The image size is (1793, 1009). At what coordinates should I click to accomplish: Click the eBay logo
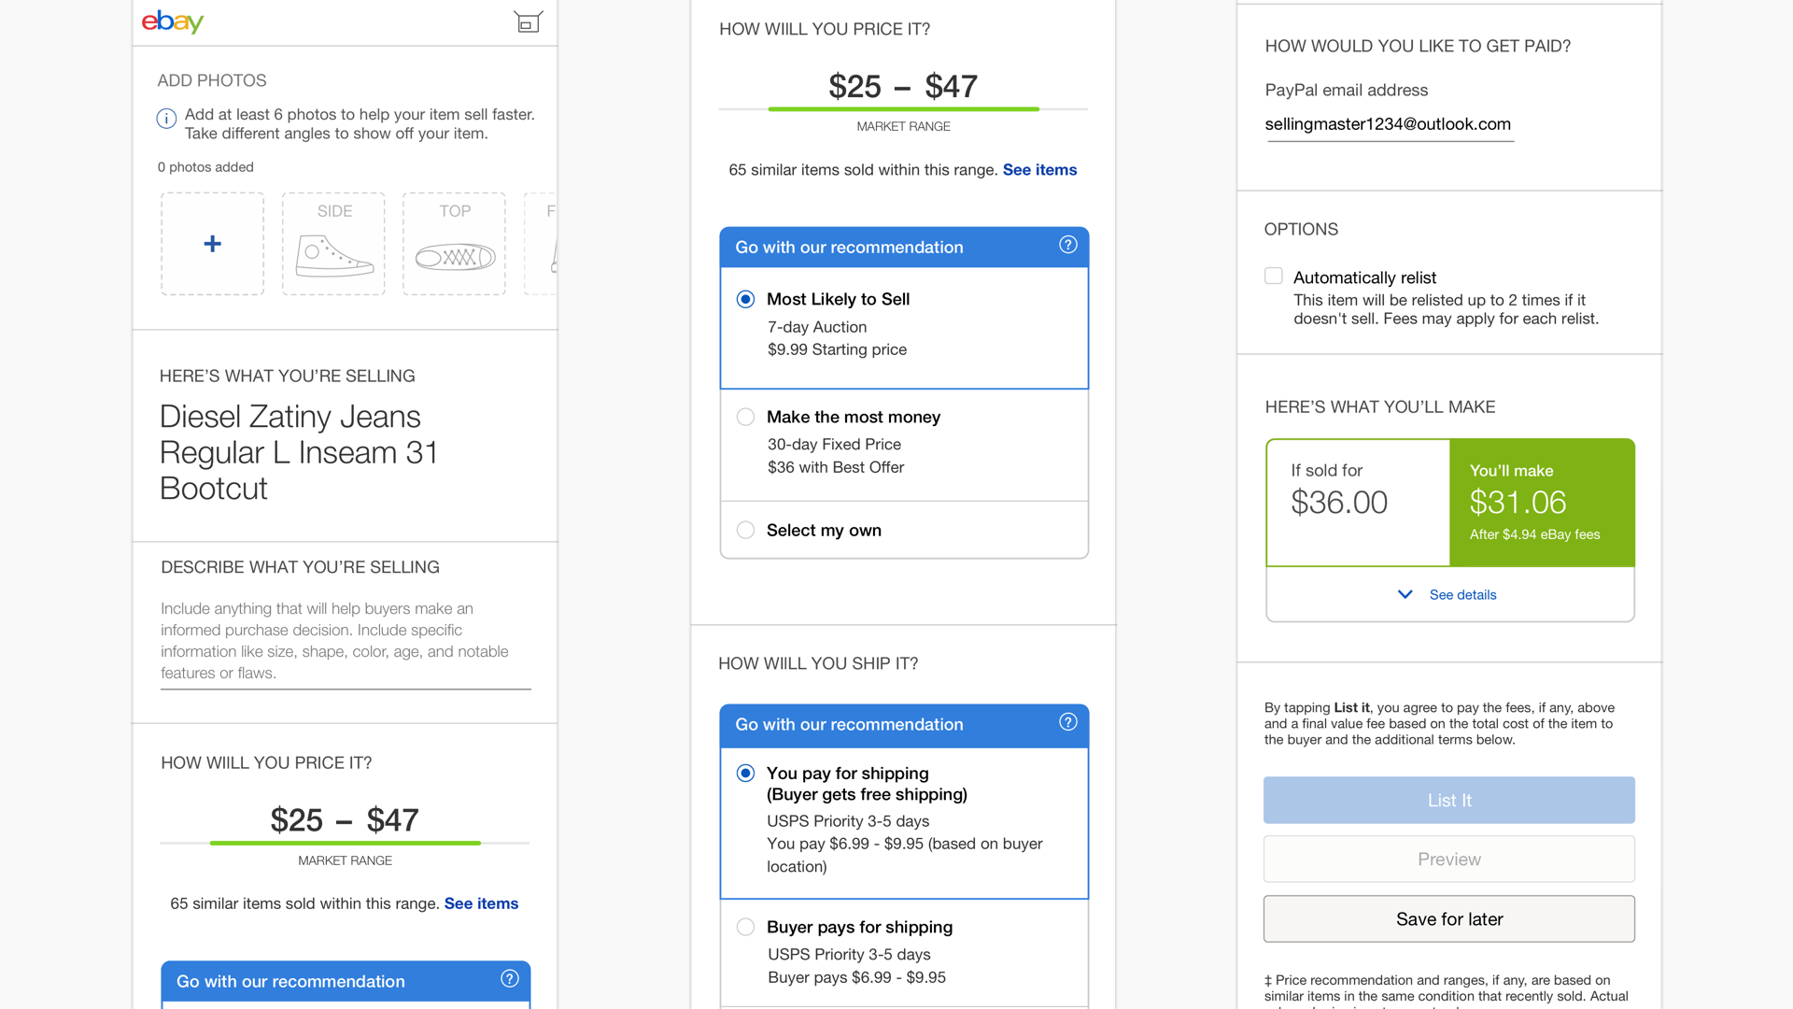coord(173,21)
